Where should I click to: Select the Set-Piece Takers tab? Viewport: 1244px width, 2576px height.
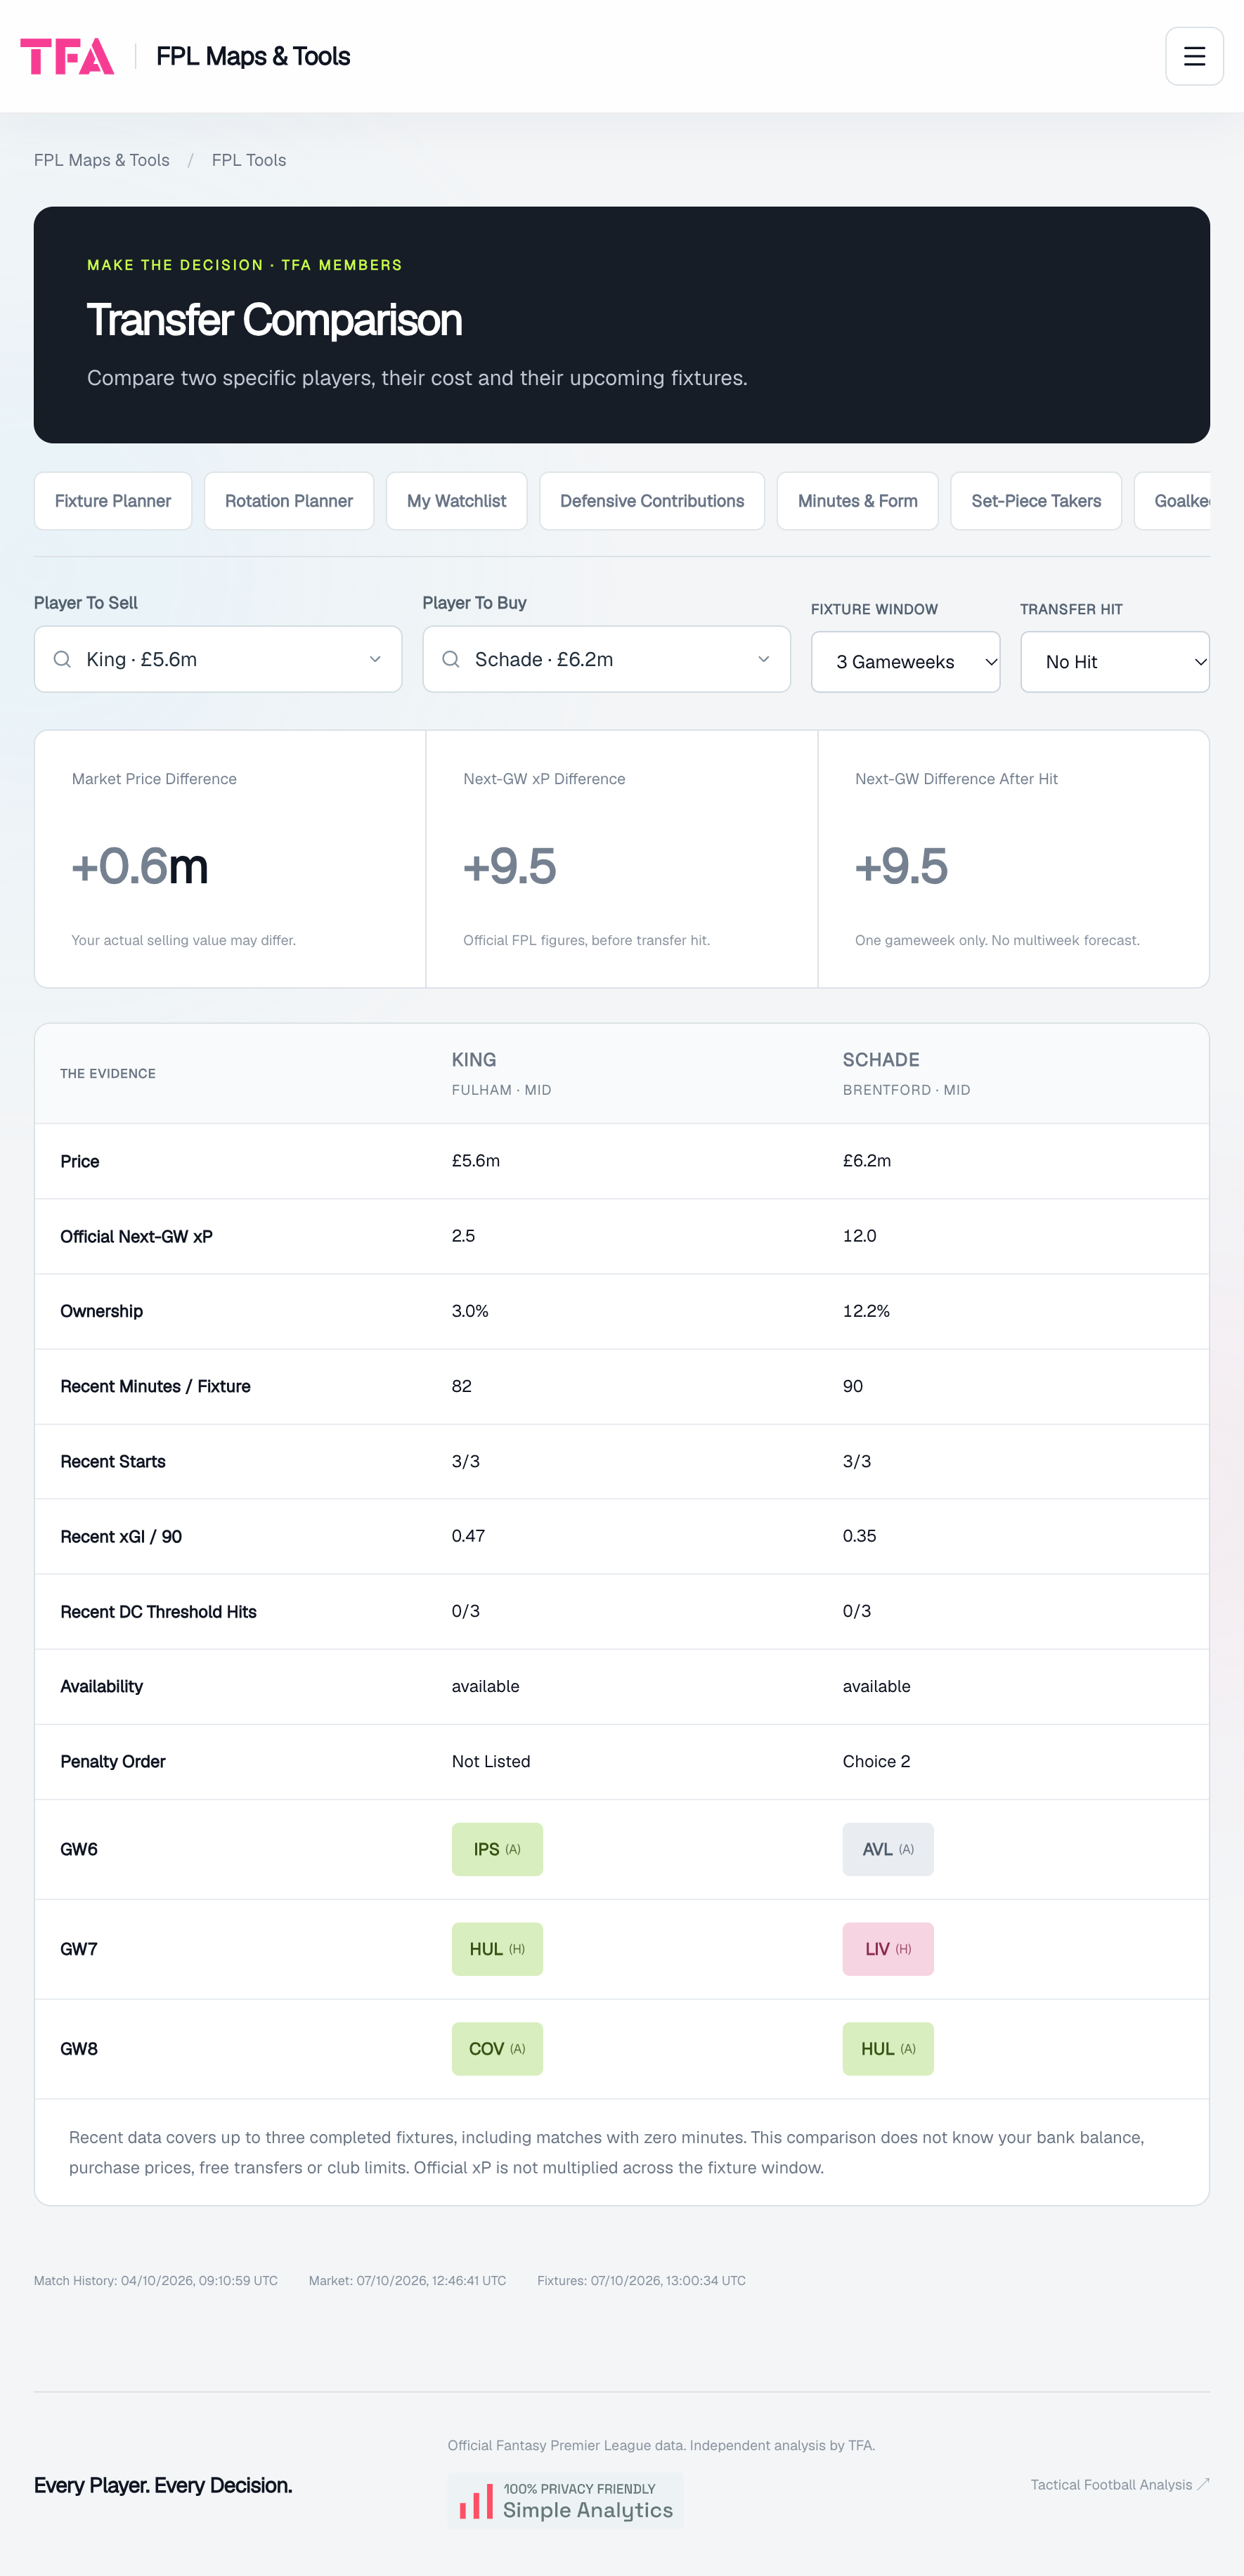tap(1036, 501)
